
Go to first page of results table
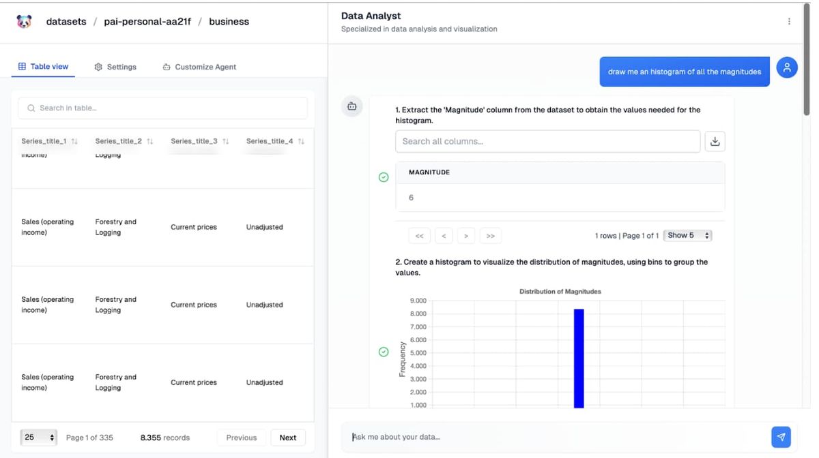point(419,236)
